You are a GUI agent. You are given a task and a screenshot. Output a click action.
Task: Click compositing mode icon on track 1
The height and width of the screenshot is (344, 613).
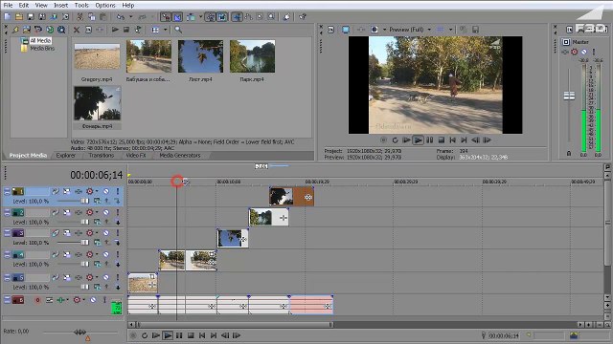tap(97, 201)
